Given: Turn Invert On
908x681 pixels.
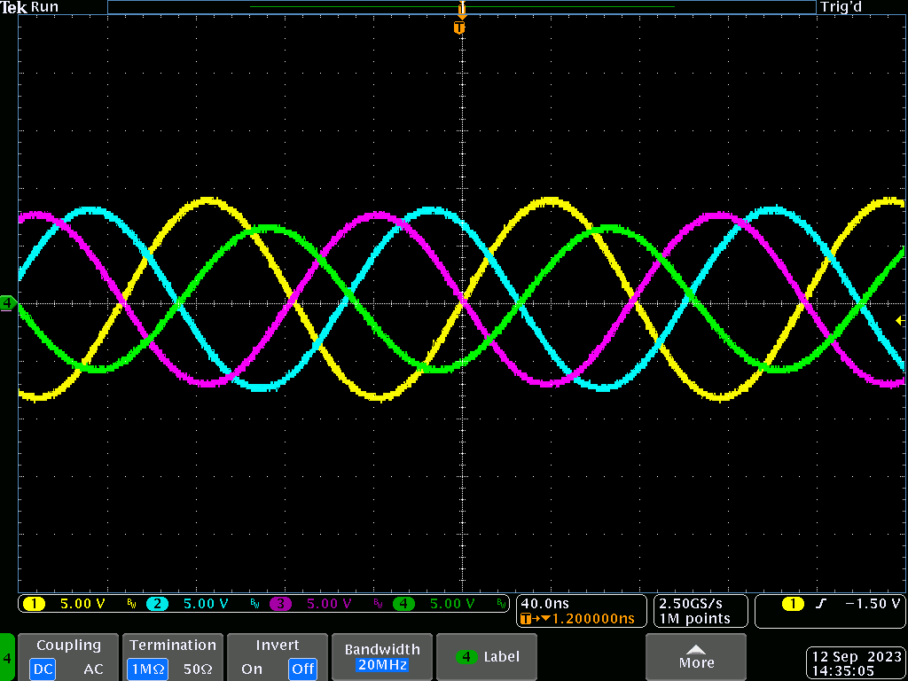Looking at the screenshot, I should click(252, 669).
